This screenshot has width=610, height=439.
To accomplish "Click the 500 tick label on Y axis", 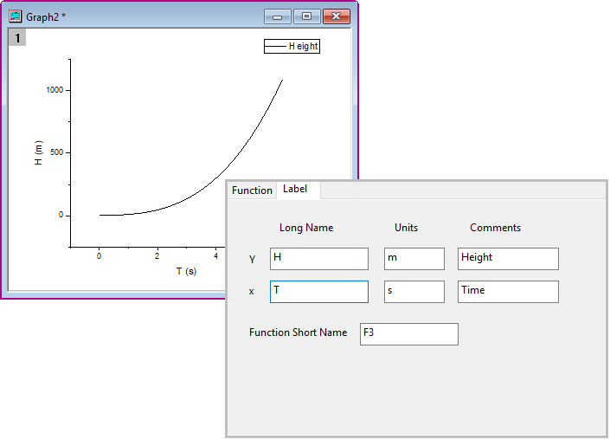I will [x=57, y=152].
